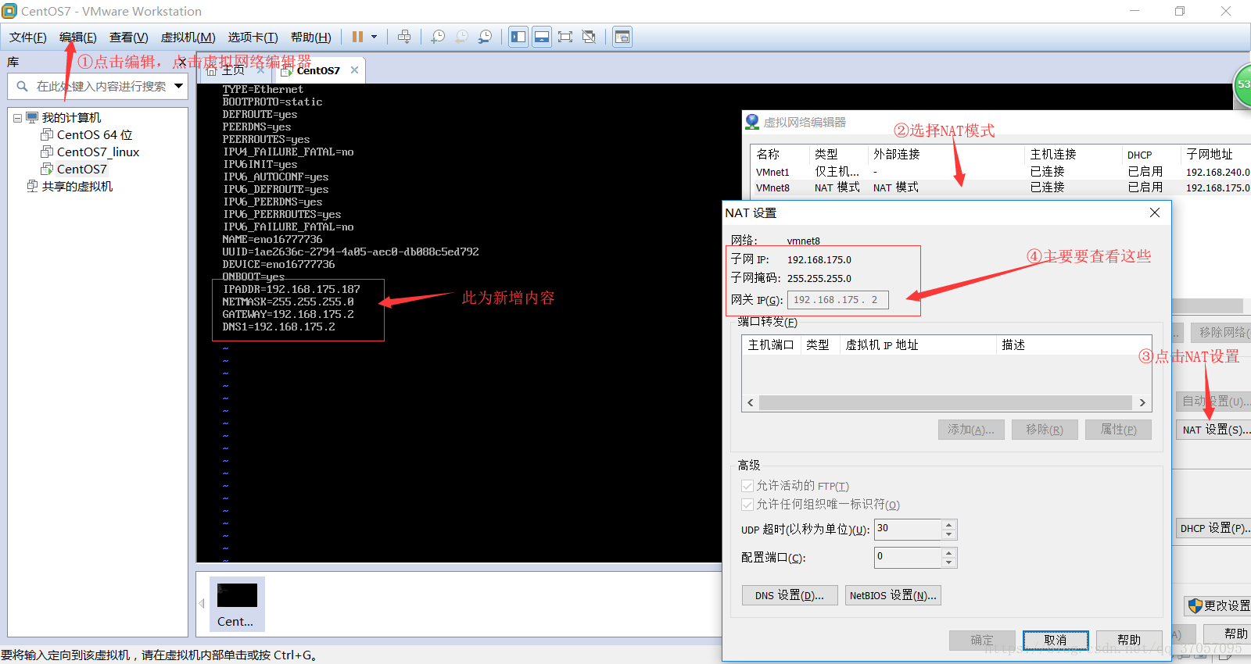Switch to the CentOS7 tab

tap(317, 70)
